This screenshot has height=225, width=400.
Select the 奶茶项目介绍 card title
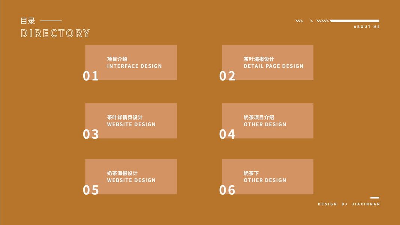coord(259,118)
